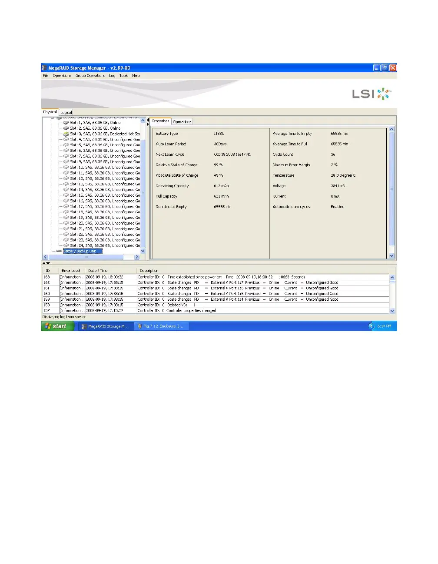Open the Windows start menu
This screenshot has height=564, width=438.
click(57, 326)
